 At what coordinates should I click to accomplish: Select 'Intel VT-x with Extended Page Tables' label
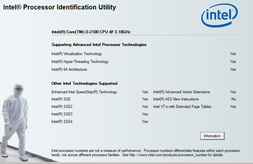coord(182,107)
